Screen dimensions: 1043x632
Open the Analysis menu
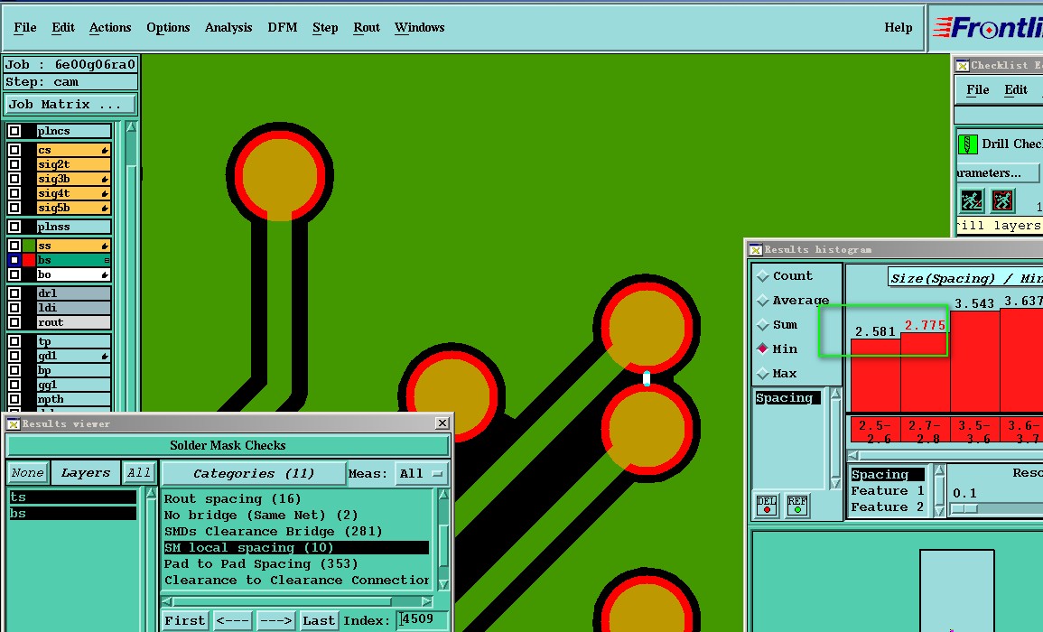pyautogui.click(x=228, y=27)
